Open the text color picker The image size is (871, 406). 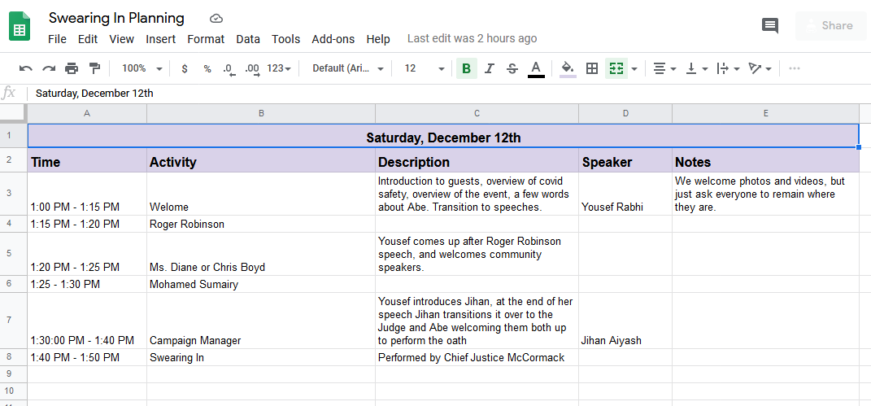pos(535,69)
